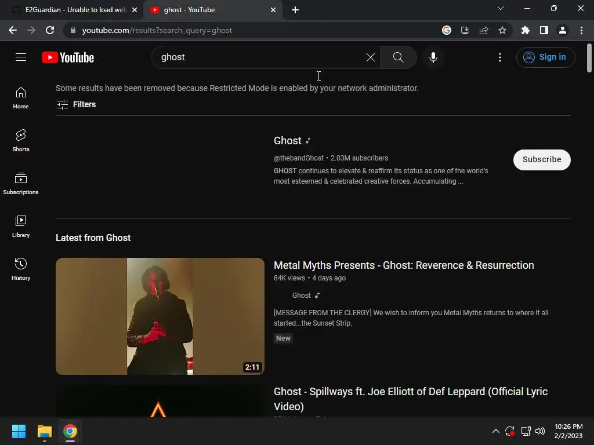Open a new browser tab
The image size is (594, 445).
pos(295,10)
